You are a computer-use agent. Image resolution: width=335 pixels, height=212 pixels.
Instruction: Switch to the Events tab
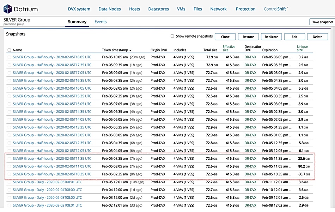coord(100,22)
